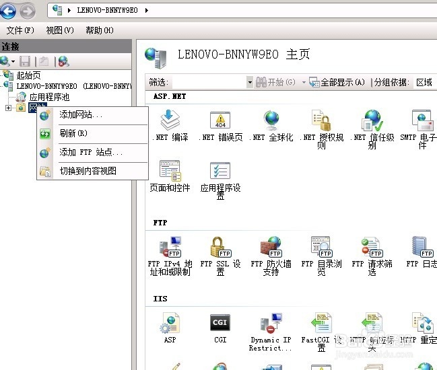This screenshot has width=437, height=370.
Task: Click the FTP group header
Action: click(x=160, y=223)
